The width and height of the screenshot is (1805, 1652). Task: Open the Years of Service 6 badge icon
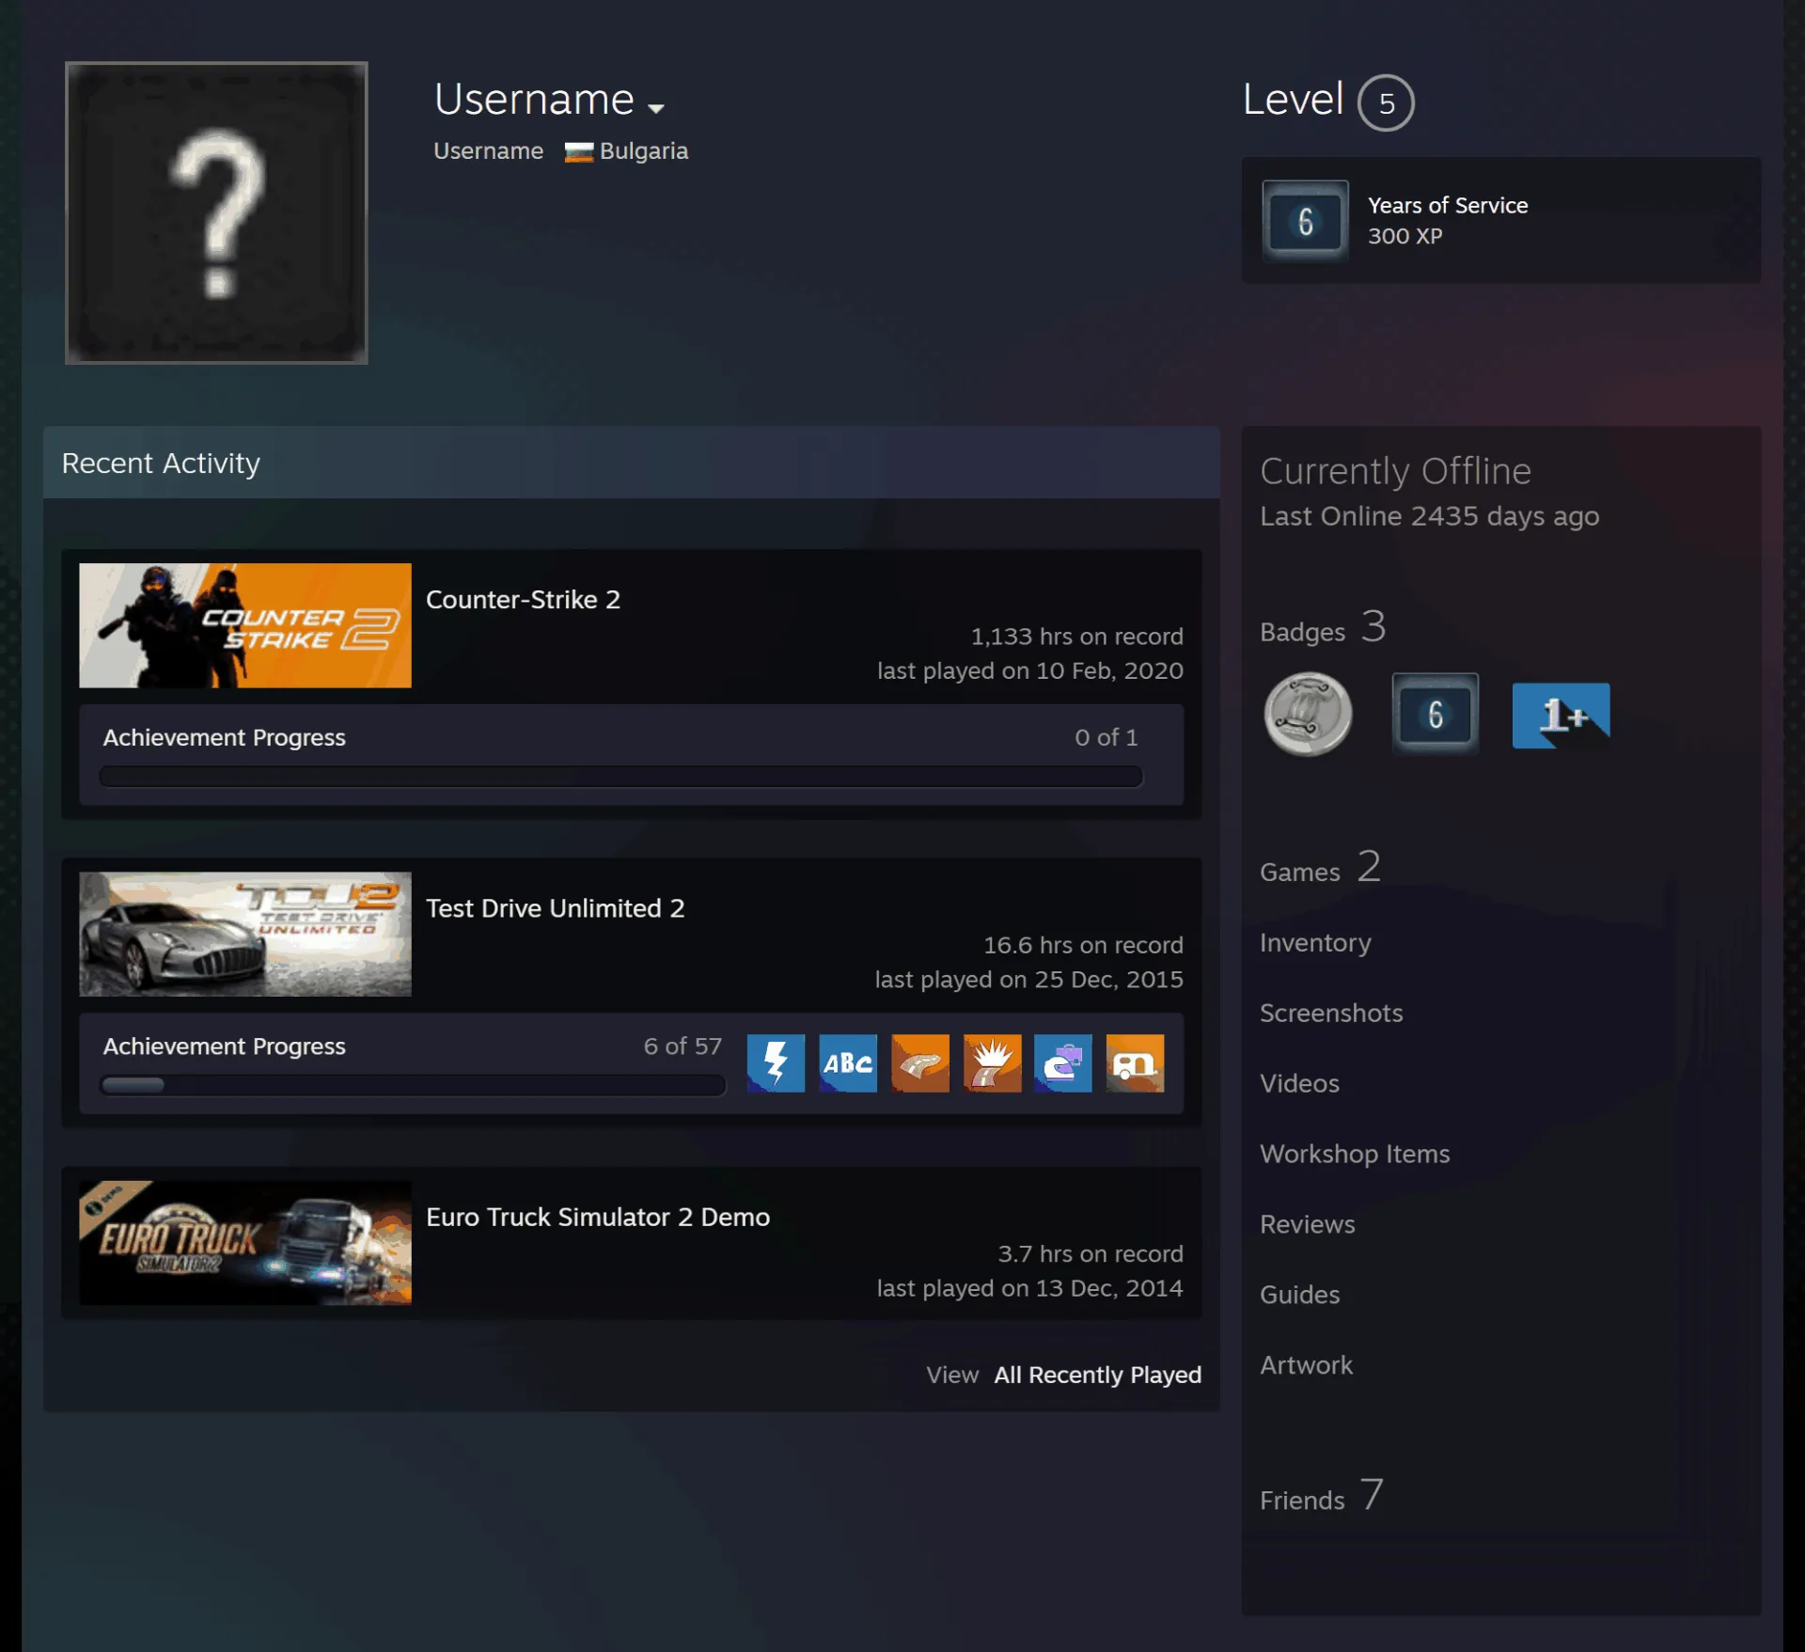tap(1305, 221)
